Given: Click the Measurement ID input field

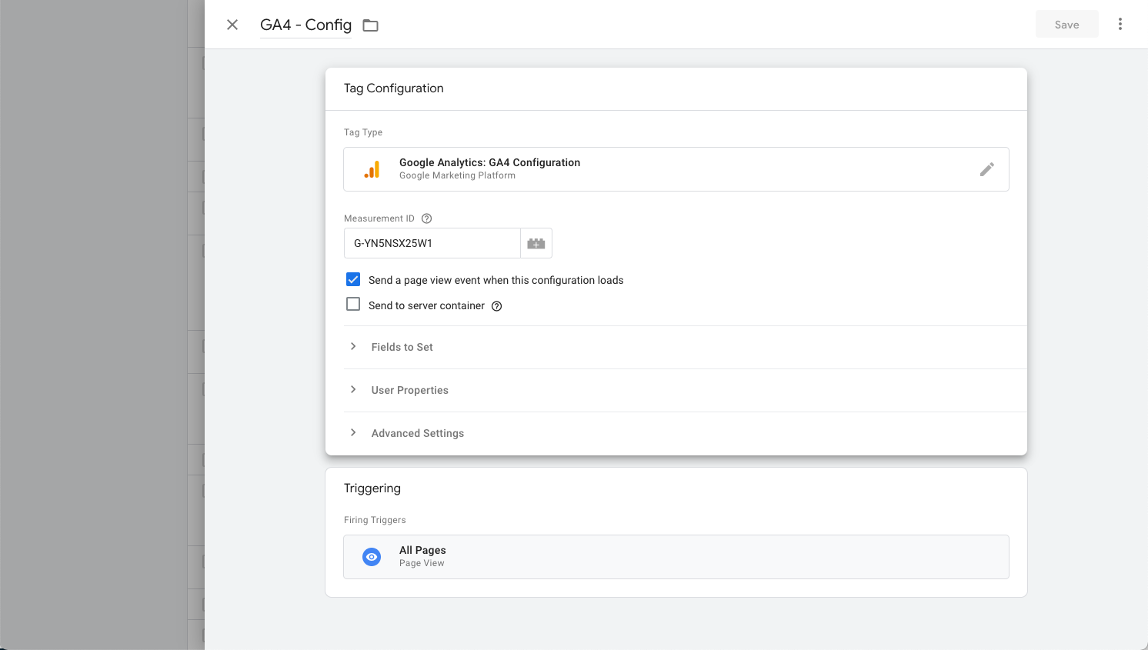Looking at the screenshot, I should pyautogui.click(x=432, y=243).
